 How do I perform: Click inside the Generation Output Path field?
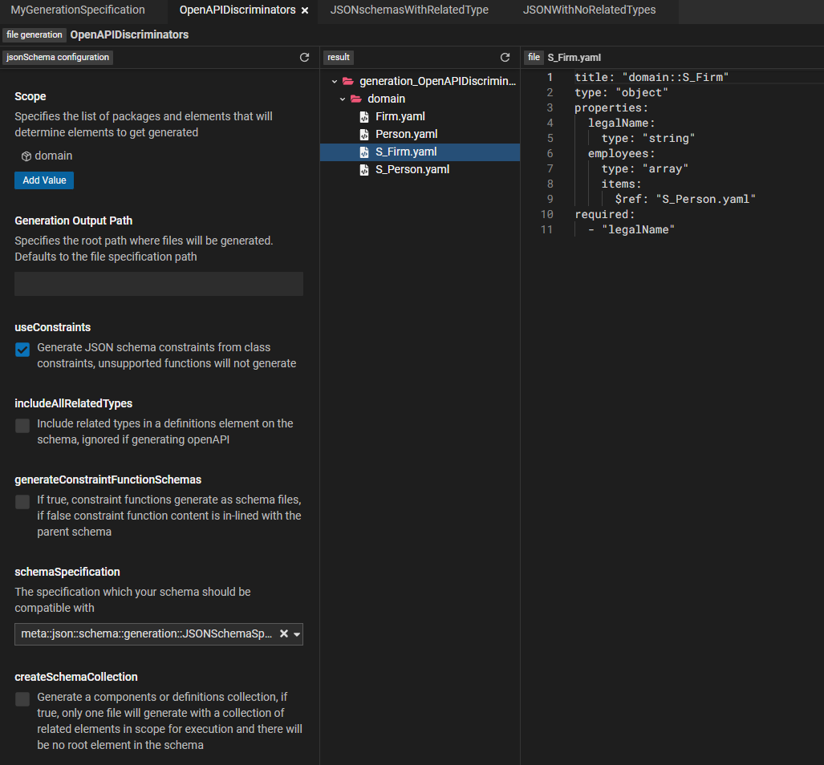158,284
